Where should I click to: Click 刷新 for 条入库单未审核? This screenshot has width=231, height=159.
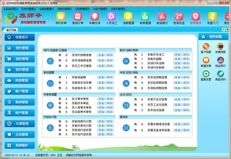click(110, 107)
